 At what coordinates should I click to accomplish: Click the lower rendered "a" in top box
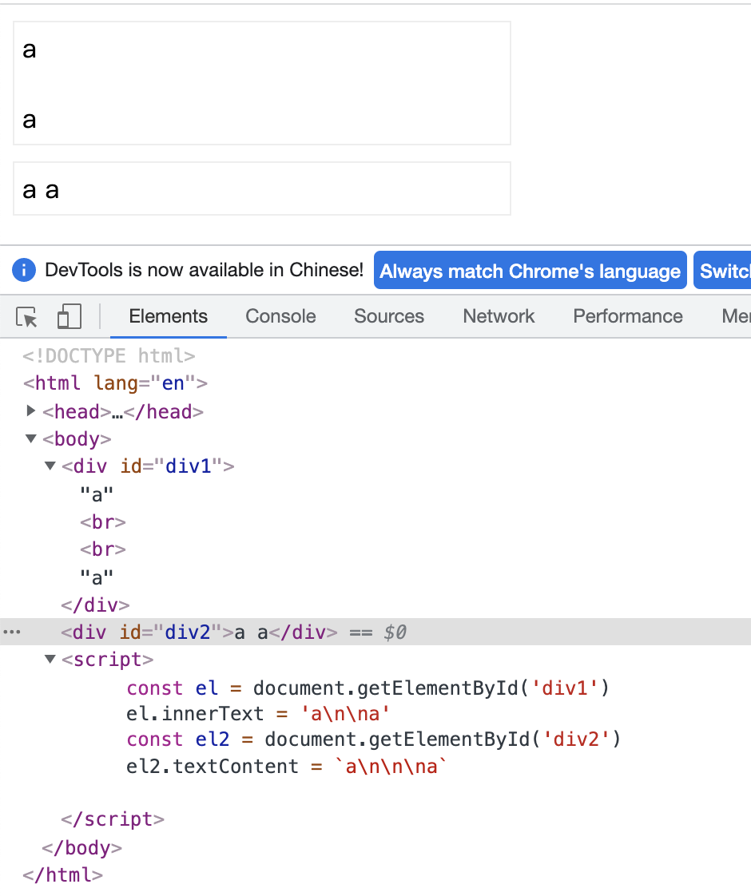pyautogui.click(x=29, y=121)
